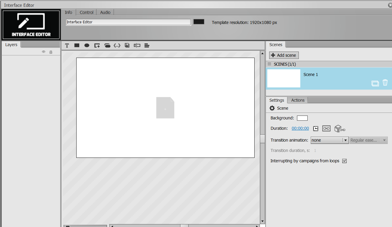Click the 00:00:00 duration link
392x227 pixels.
point(300,128)
